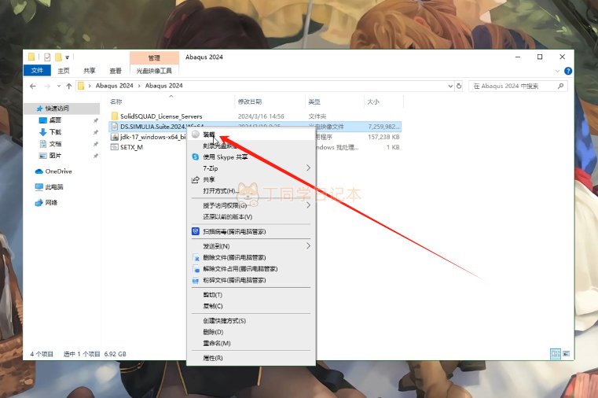The image size is (598, 398).
Task: Click the disc icon beside 装载
Action: point(196,135)
